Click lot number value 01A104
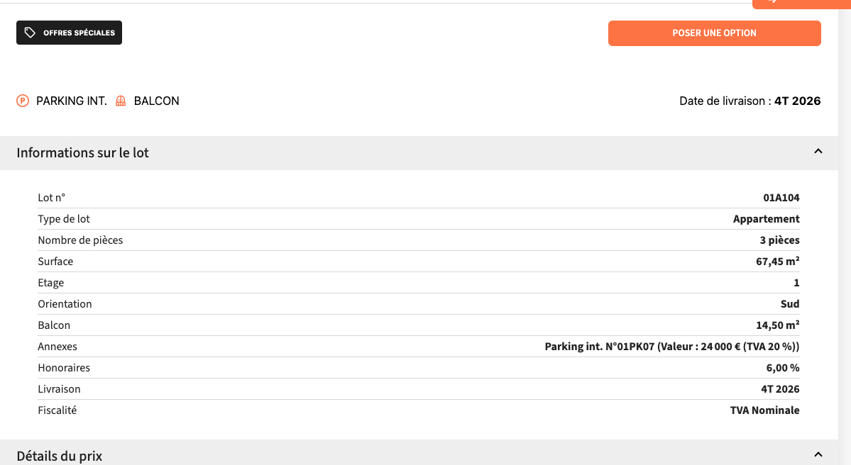Image resolution: width=851 pixels, height=465 pixels. (x=781, y=198)
